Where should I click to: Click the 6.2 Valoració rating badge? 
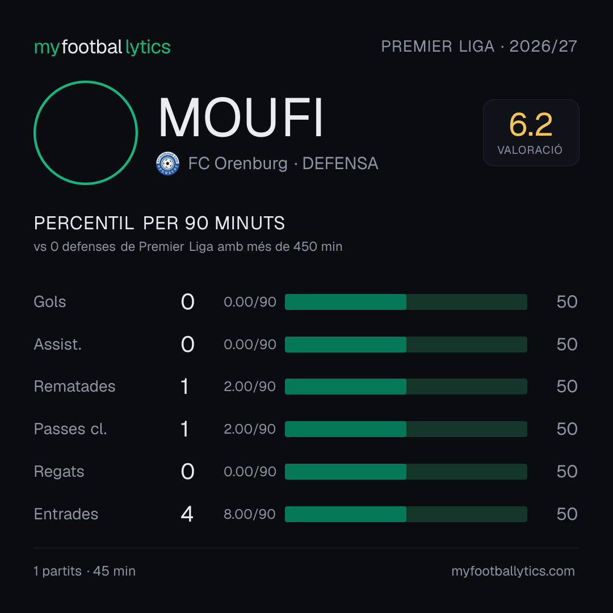coord(531,132)
